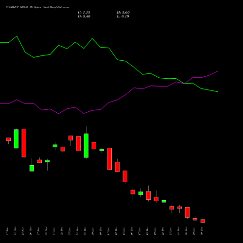Click the tall green candlestick for 08 Dec
The width and height of the screenshot is (243, 243).
point(86,146)
